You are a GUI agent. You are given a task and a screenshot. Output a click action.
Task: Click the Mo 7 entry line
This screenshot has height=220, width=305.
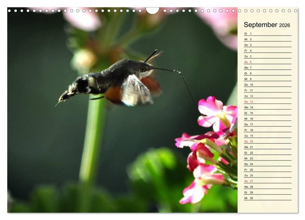[x=268, y=68]
